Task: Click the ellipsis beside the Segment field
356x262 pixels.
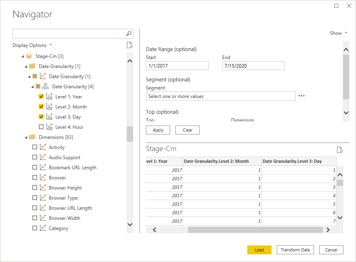Action: click(301, 96)
